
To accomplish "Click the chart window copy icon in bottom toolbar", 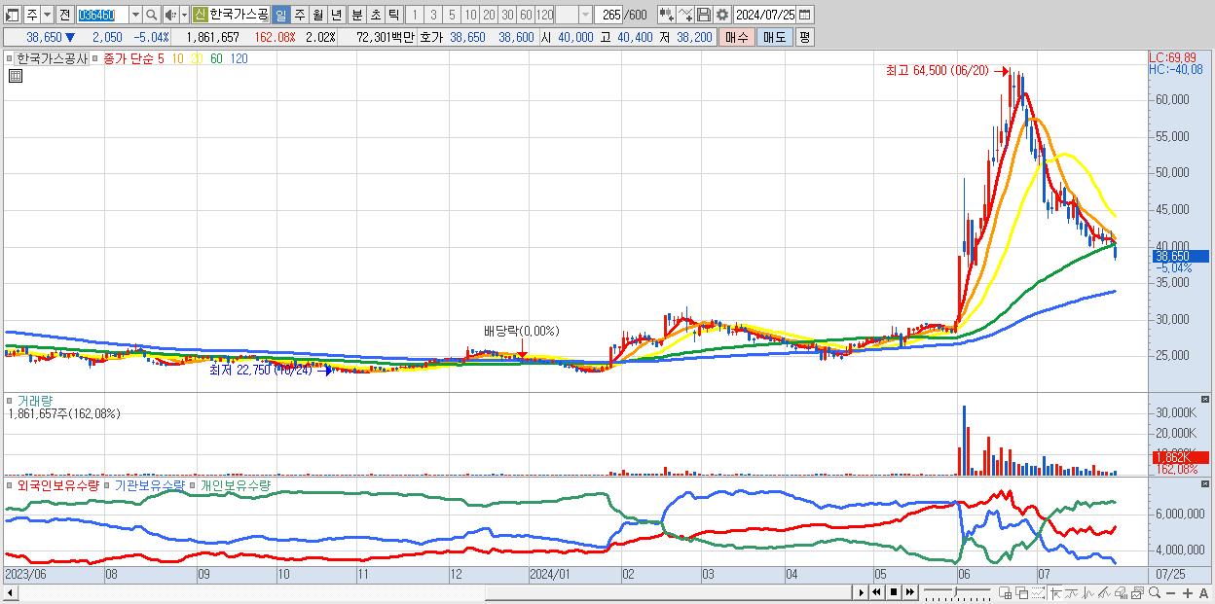I will [x=1137, y=593].
